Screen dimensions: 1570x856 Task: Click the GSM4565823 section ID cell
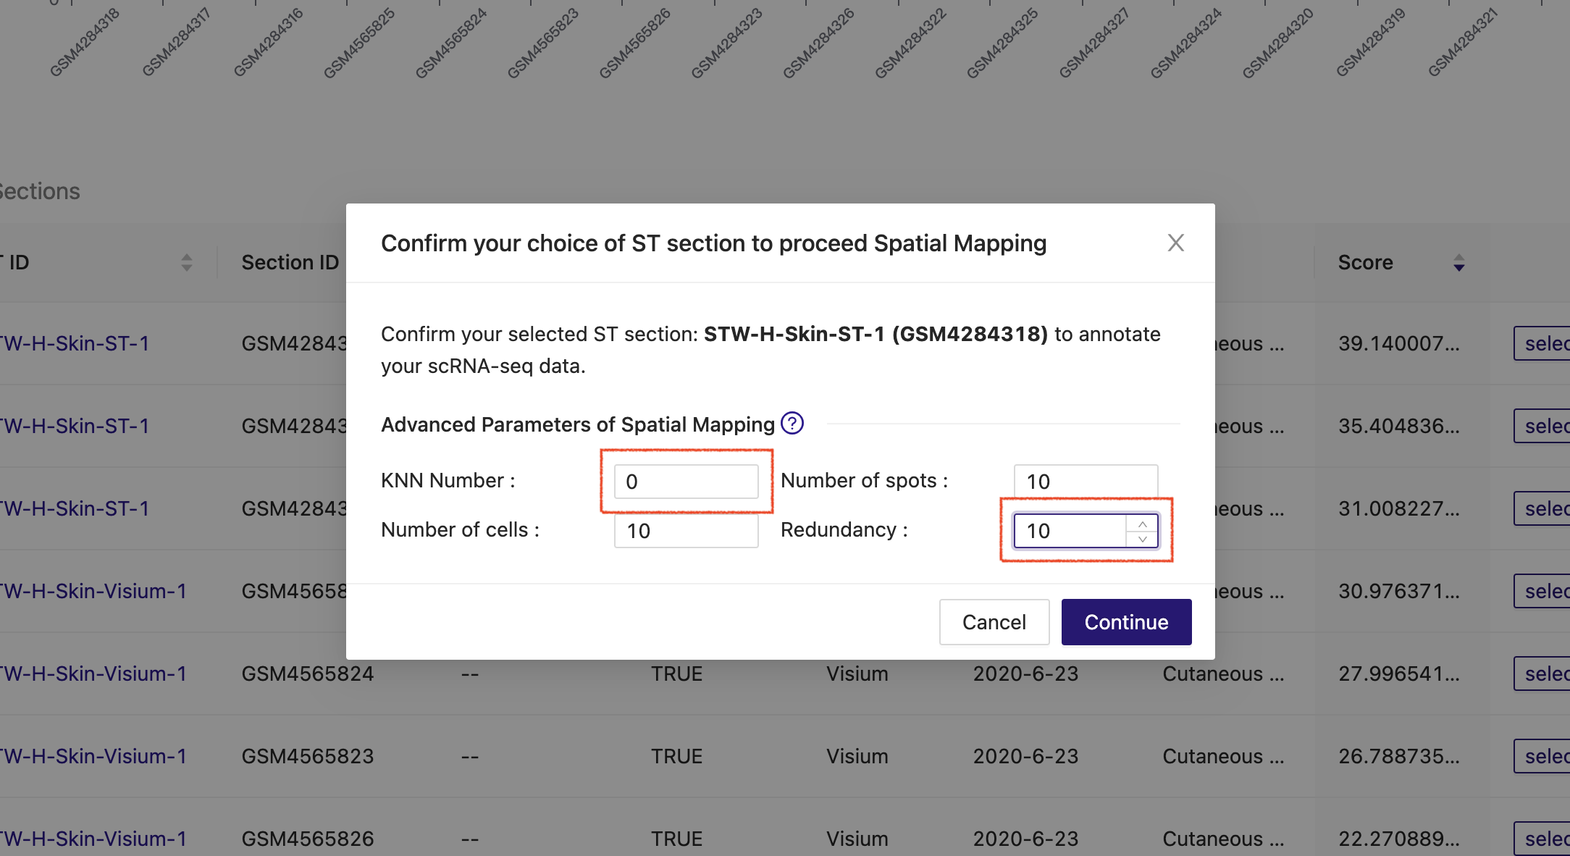click(x=308, y=756)
